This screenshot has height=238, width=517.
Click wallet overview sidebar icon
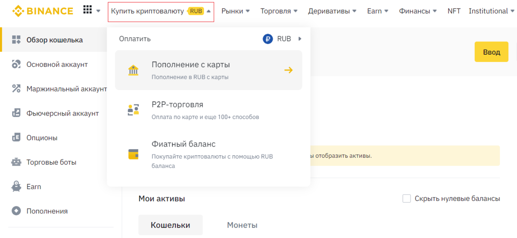pyautogui.click(x=16, y=40)
